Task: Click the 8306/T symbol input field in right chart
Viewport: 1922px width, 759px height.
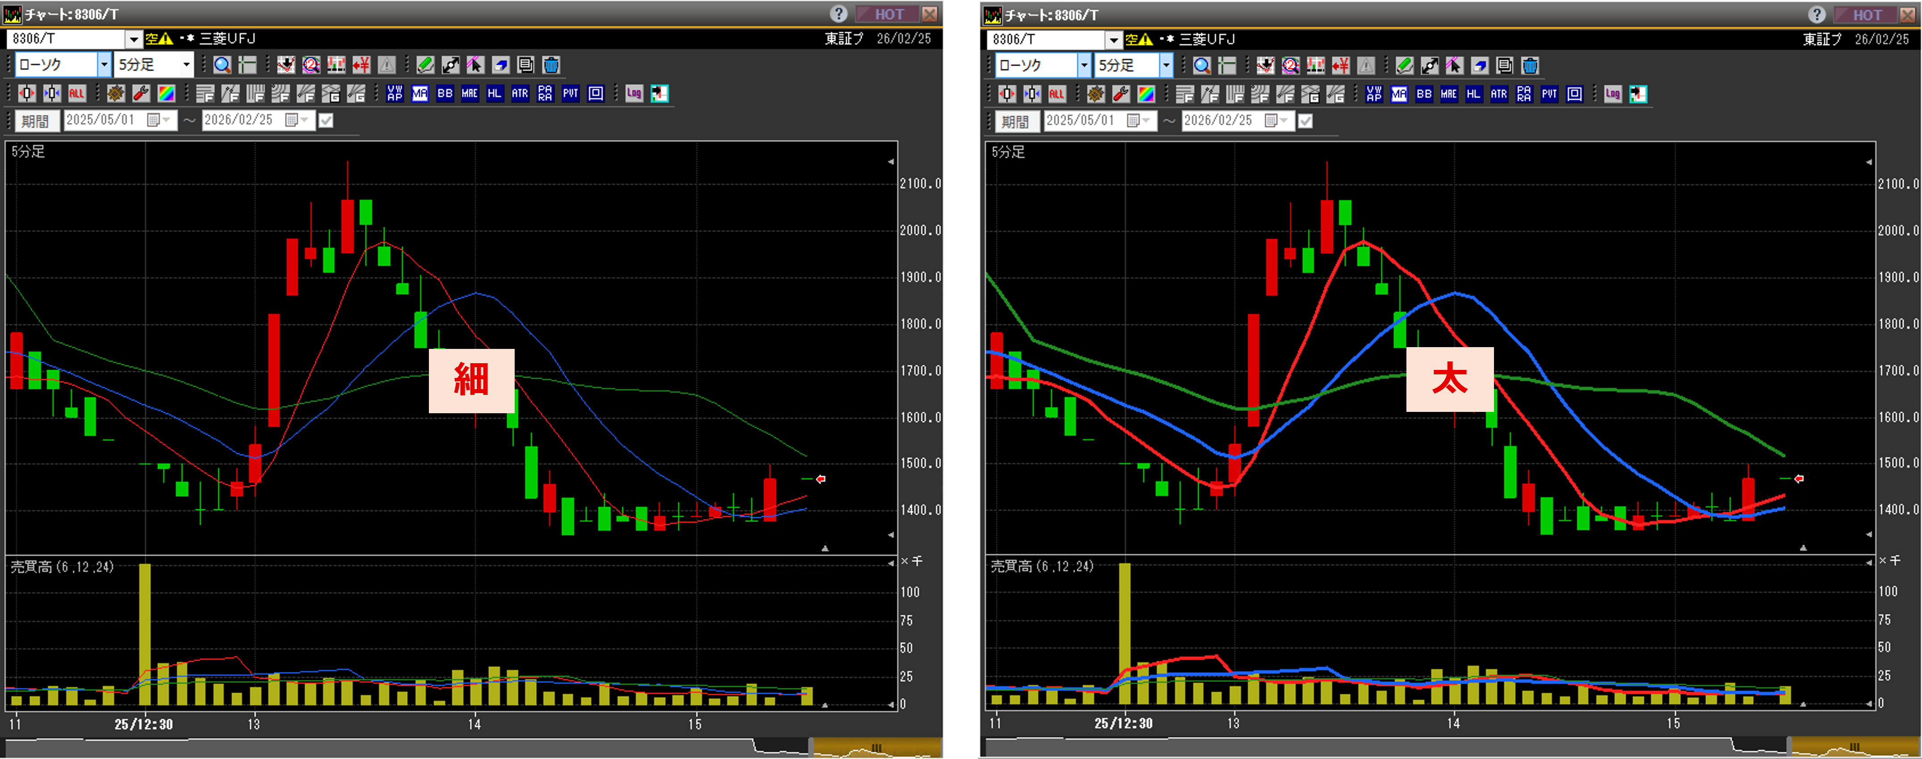Action: pyautogui.click(x=1045, y=40)
